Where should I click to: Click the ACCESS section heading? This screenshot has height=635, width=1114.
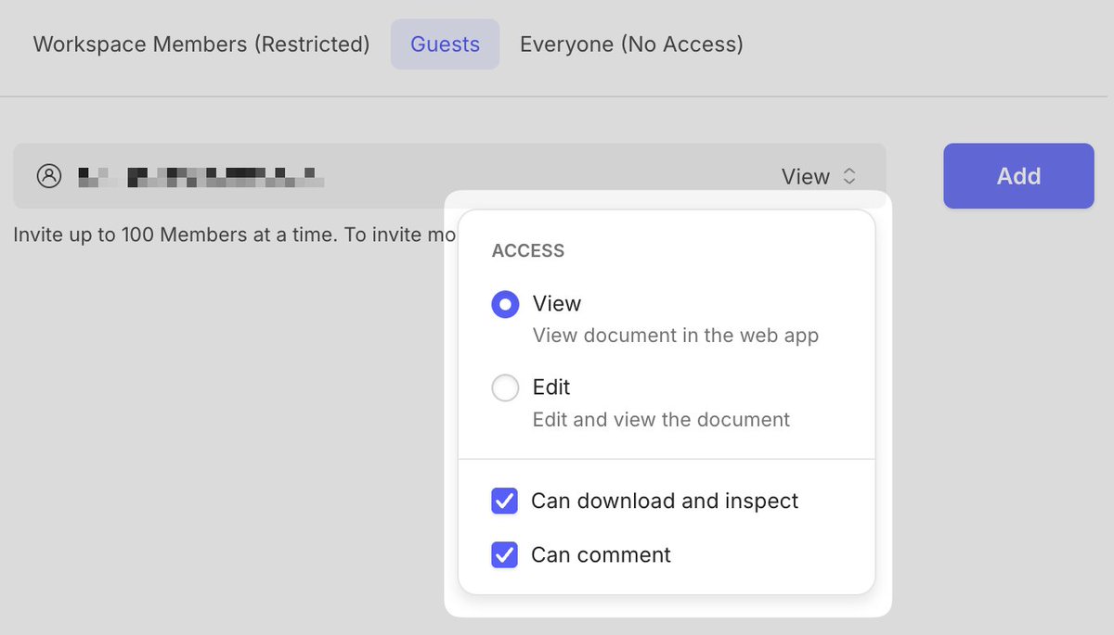[528, 251]
